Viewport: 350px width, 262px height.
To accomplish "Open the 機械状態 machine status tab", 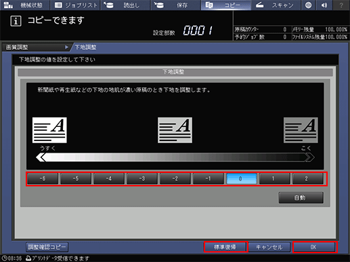I will coord(24,5).
